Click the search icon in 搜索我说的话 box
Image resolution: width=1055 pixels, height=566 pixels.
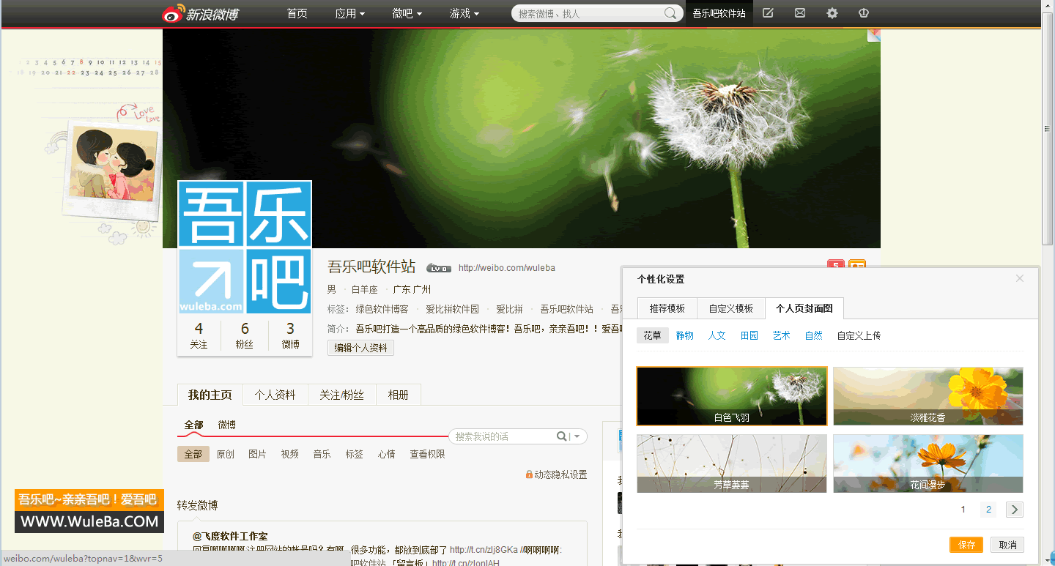[x=562, y=436]
